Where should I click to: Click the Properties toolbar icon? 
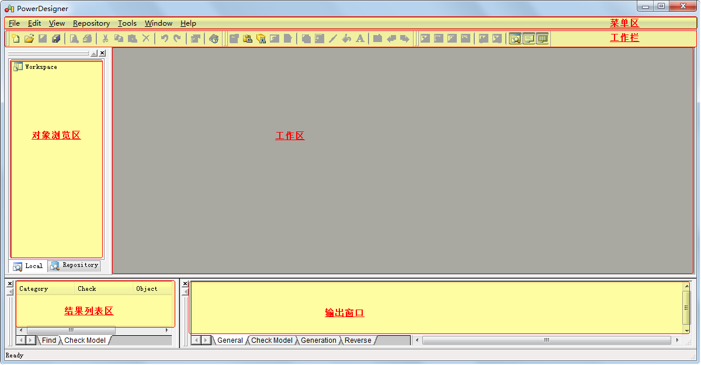[196, 39]
